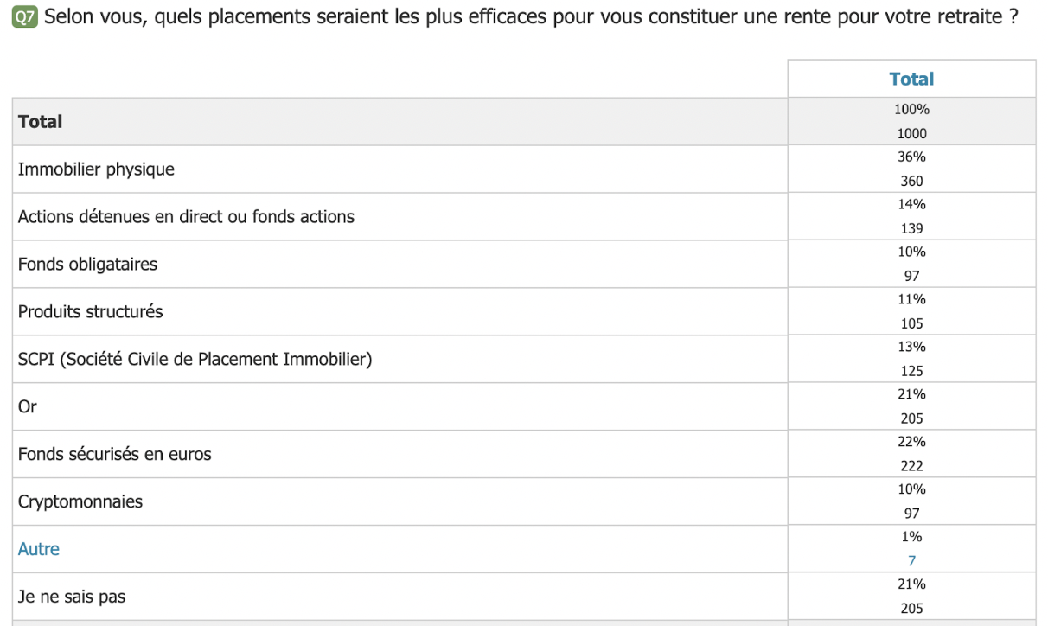Open the blue Autre row link
Image resolution: width=1048 pixels, height=626 pixels.
(x=39, y=549)
